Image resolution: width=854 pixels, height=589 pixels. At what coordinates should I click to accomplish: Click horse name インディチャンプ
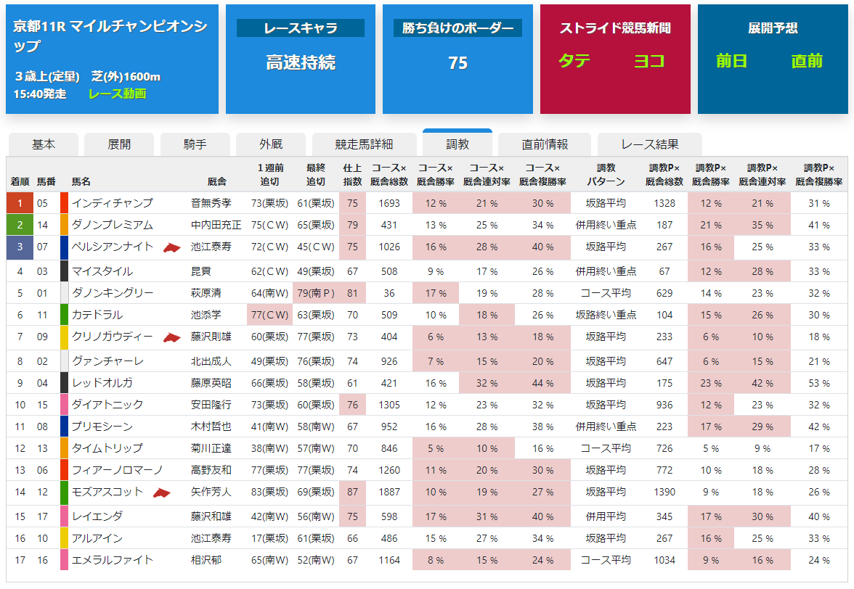112,203
